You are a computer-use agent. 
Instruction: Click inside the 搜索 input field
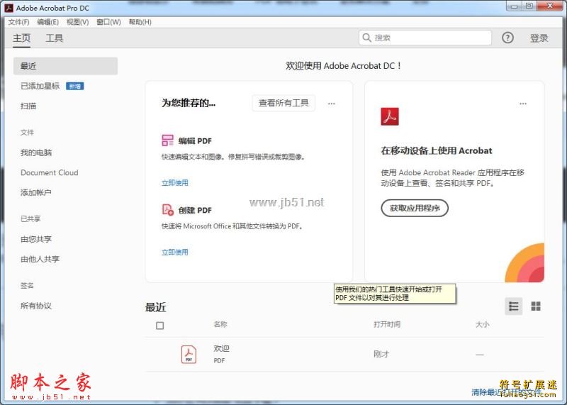pos(425,38)
